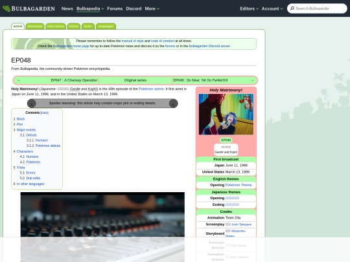350x262 pixels.
Task: Open the code of conduct link
Action: [163, 41]
